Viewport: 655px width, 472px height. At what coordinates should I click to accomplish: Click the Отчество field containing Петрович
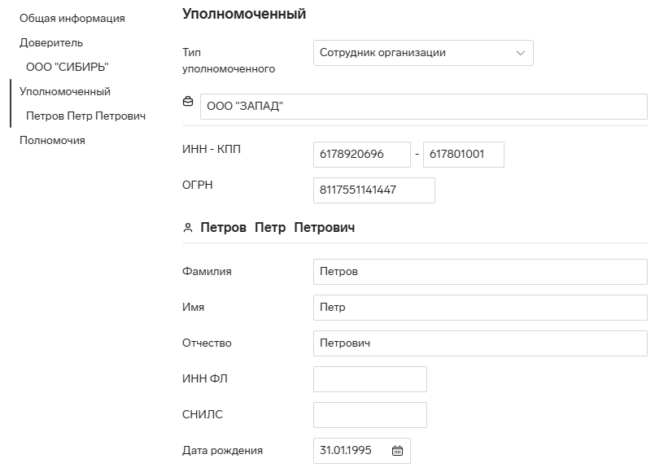(480, 343)
